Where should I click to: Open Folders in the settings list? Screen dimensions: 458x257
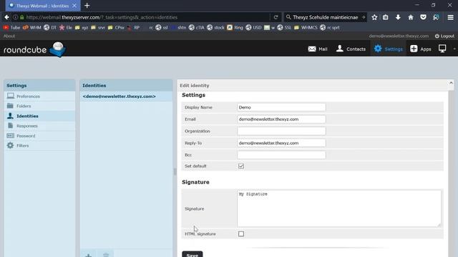[39, 106]
